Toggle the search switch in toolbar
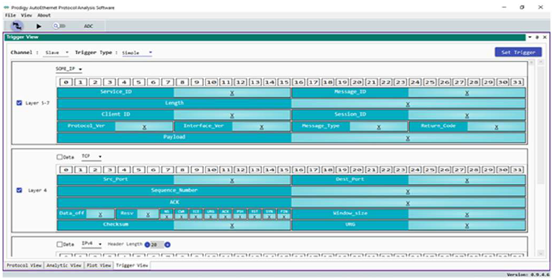552x278 pixels. (59, 26)
